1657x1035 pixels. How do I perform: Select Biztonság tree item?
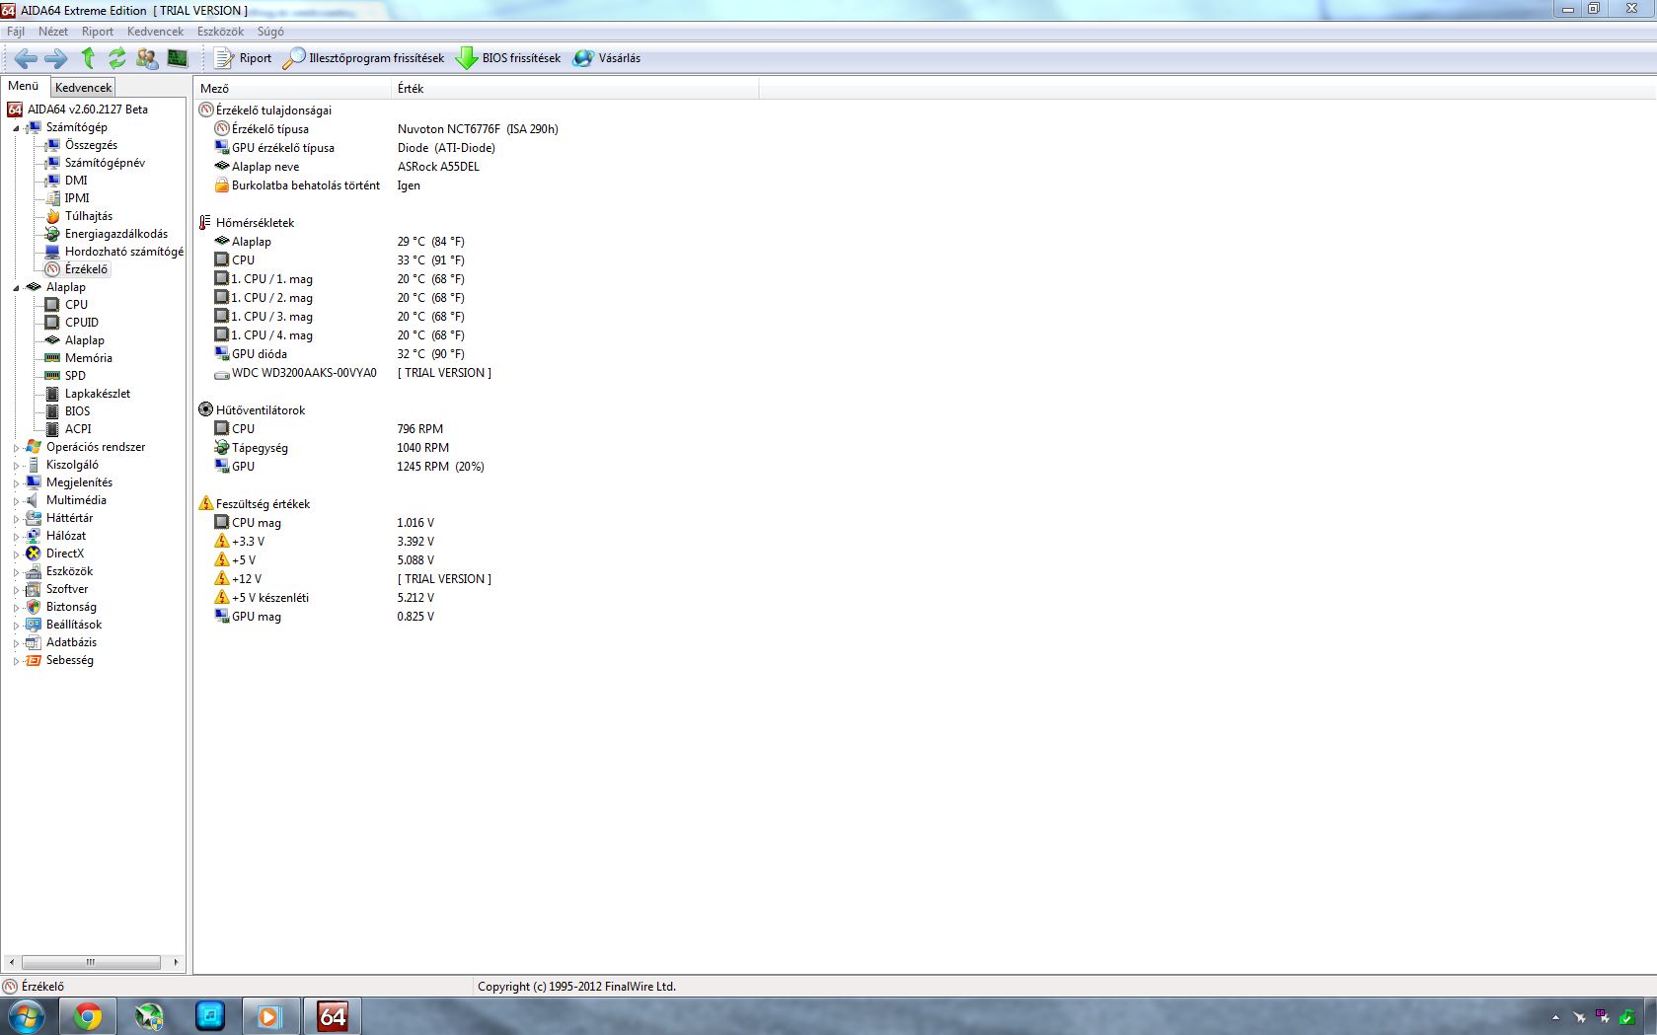pos(71,607)
